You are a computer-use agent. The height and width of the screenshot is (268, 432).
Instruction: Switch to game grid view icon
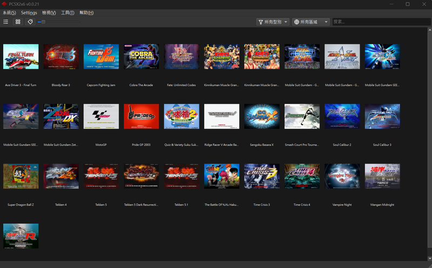(18, 22)
